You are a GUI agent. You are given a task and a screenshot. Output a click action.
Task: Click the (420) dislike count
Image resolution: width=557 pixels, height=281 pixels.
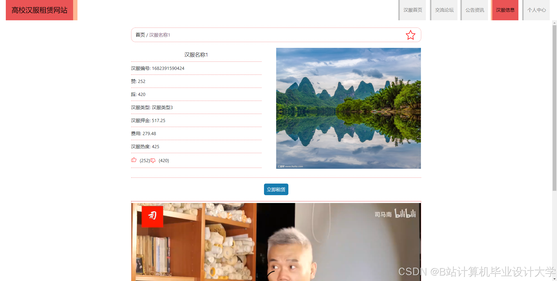point(164,160)
